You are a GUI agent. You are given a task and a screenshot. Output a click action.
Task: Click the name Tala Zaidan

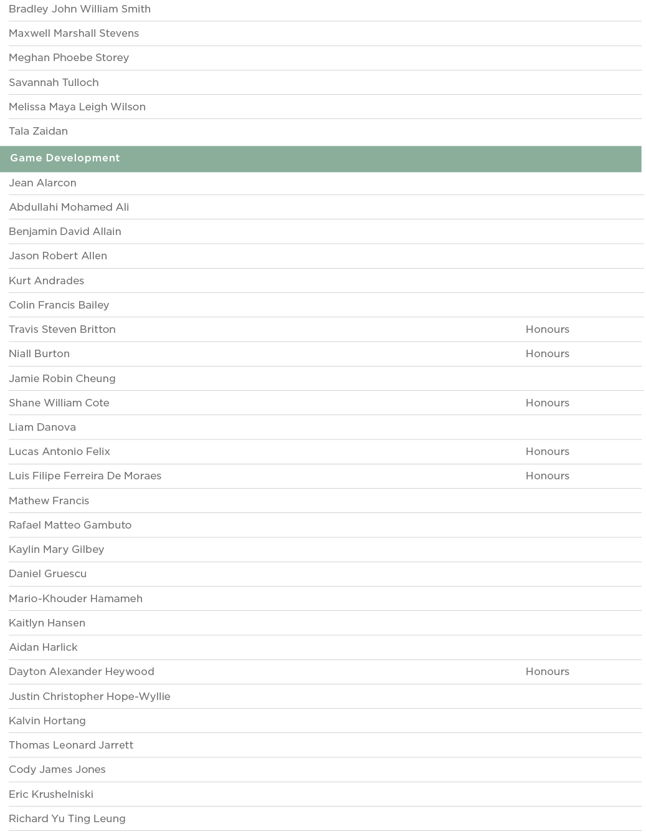pos(38,131)
